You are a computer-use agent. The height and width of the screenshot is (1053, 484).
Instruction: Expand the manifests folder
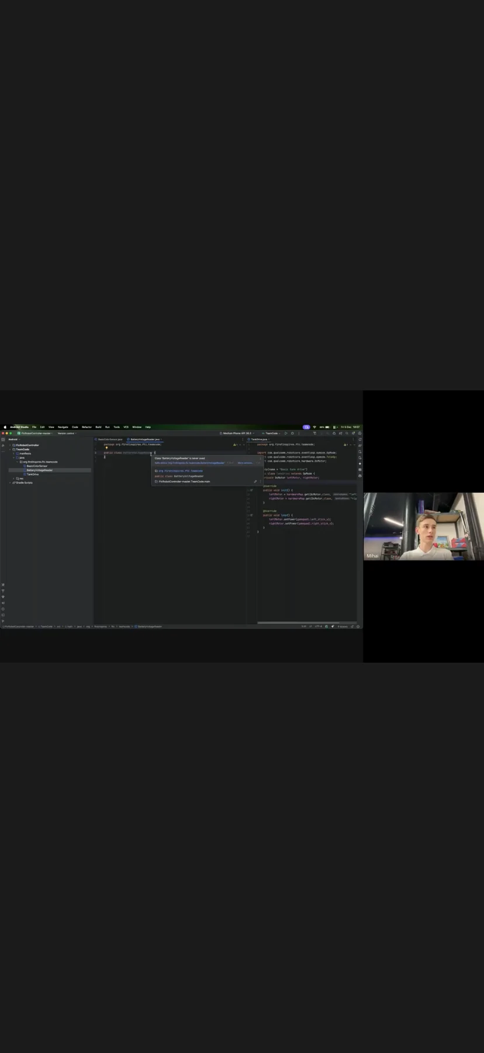(14, 453)
